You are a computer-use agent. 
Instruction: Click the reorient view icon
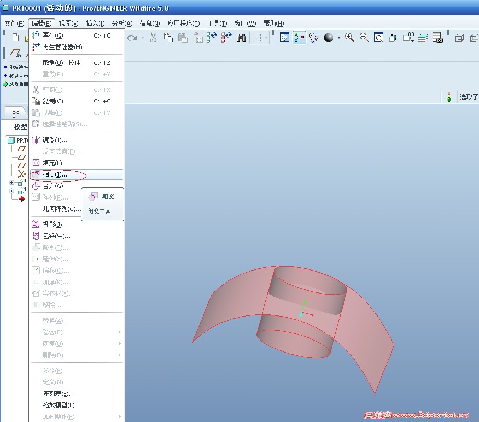click(393, 38)
